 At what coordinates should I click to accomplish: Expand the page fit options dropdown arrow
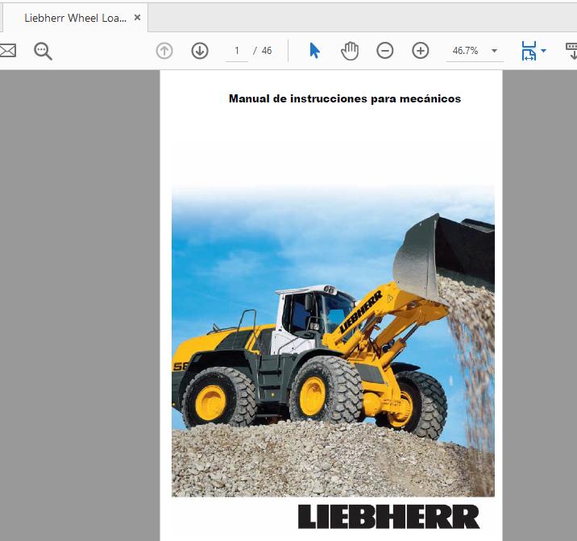(x=543, y=51)
